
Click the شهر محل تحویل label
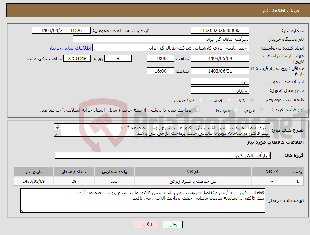pyautogui.click(x=287, y=90)
